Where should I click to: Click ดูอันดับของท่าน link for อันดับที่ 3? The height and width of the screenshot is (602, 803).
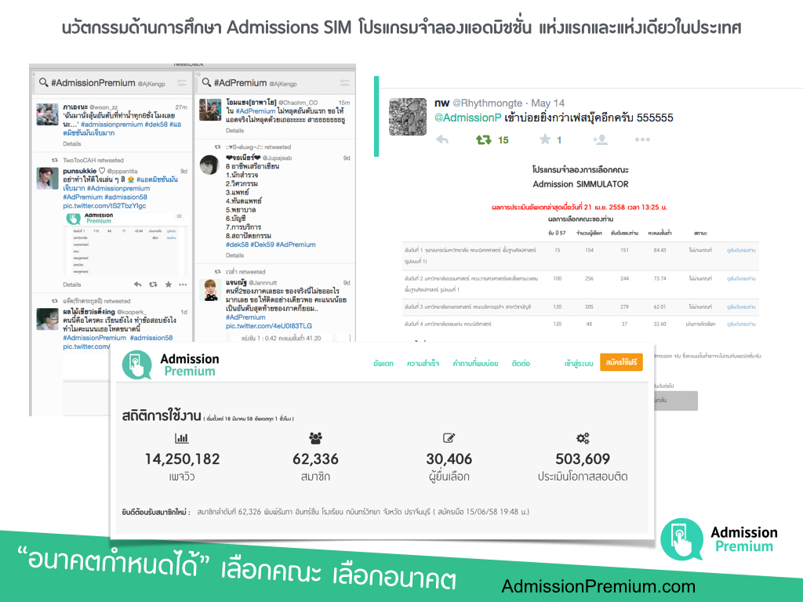point(741,306)
